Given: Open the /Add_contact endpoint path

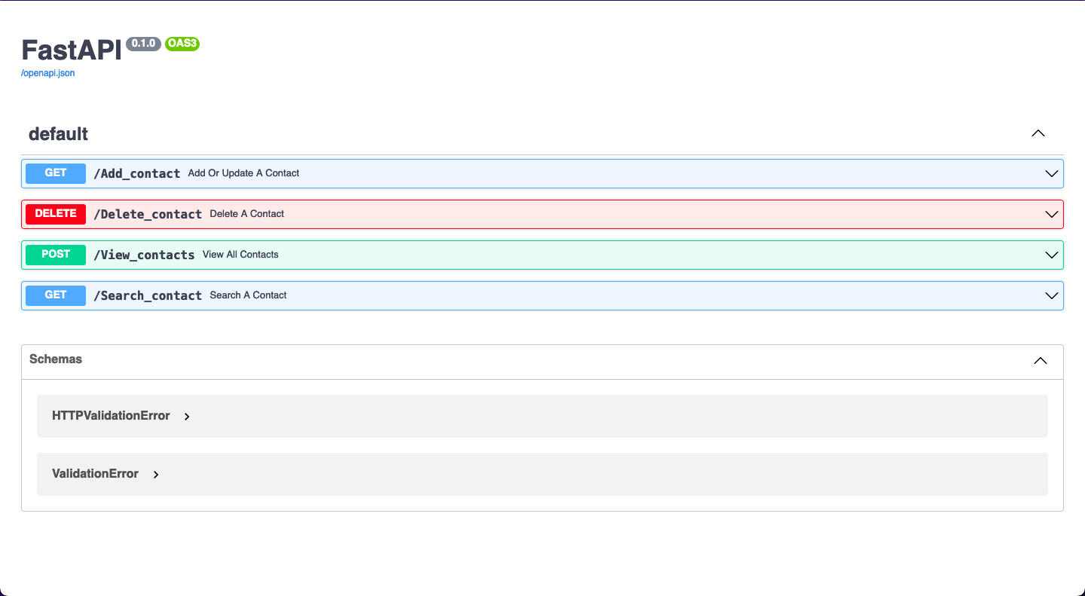Looking at the screenshot, I should point(137,173).
